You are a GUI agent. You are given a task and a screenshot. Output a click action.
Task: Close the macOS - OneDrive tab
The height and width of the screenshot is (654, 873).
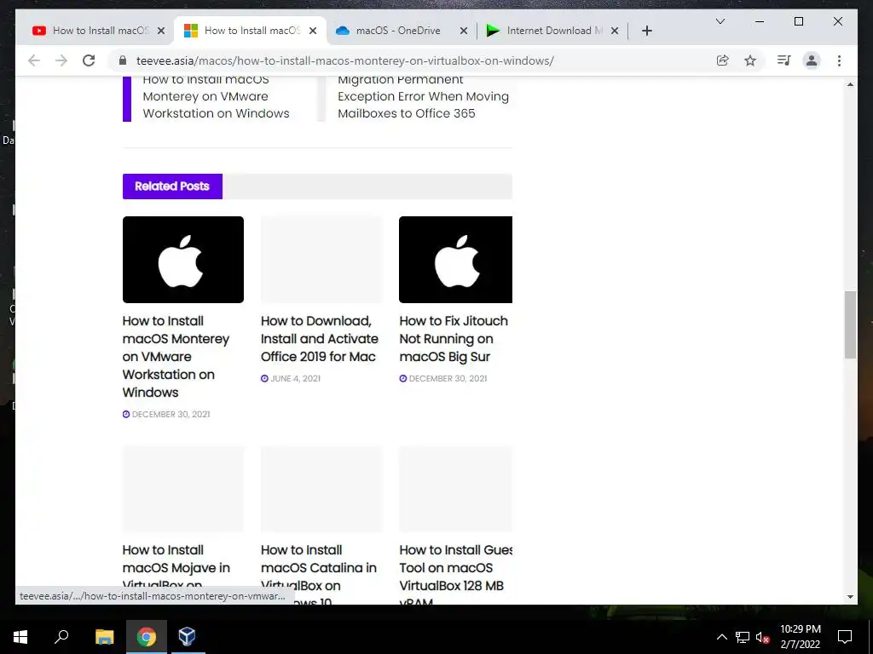[463, 31]
